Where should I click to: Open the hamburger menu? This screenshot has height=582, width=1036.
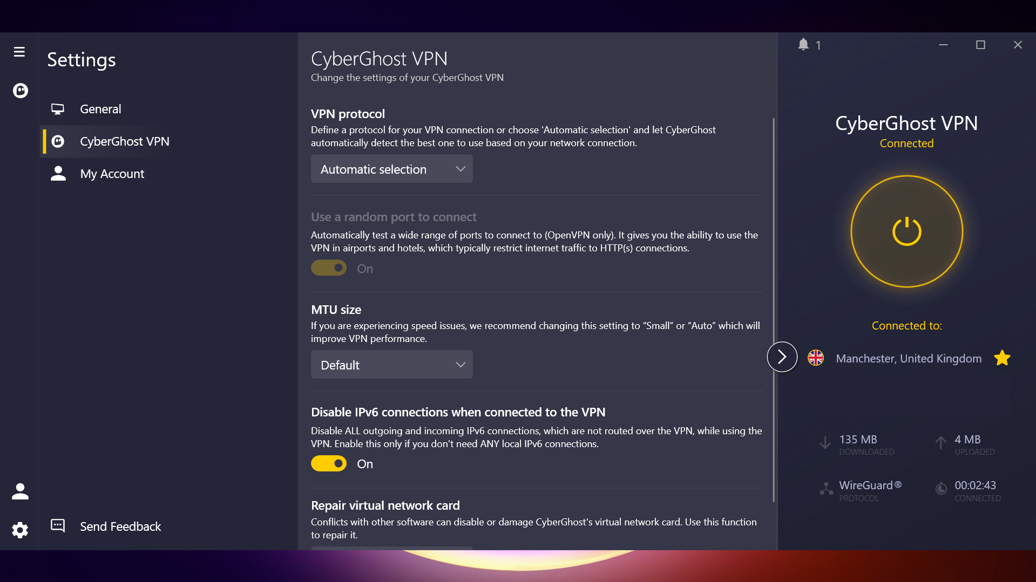pyautogui.click(x=19, y=52)
